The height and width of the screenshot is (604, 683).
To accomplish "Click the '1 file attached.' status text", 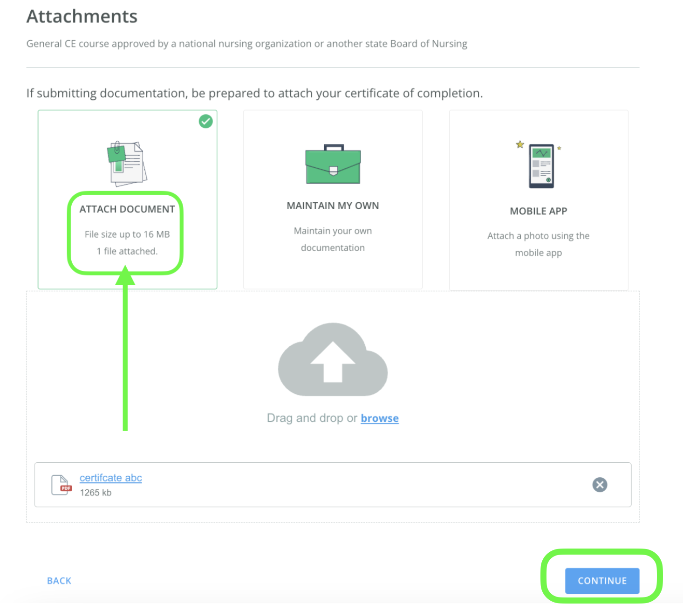I will tap(127, 251).
